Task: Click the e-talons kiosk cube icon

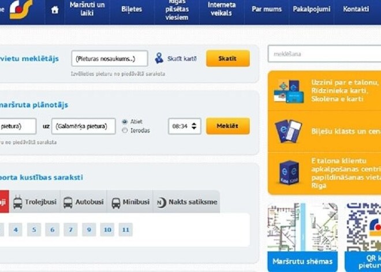Action: (289, 173)
